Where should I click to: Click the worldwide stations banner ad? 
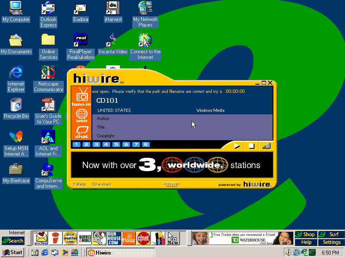tap(171, 165)
